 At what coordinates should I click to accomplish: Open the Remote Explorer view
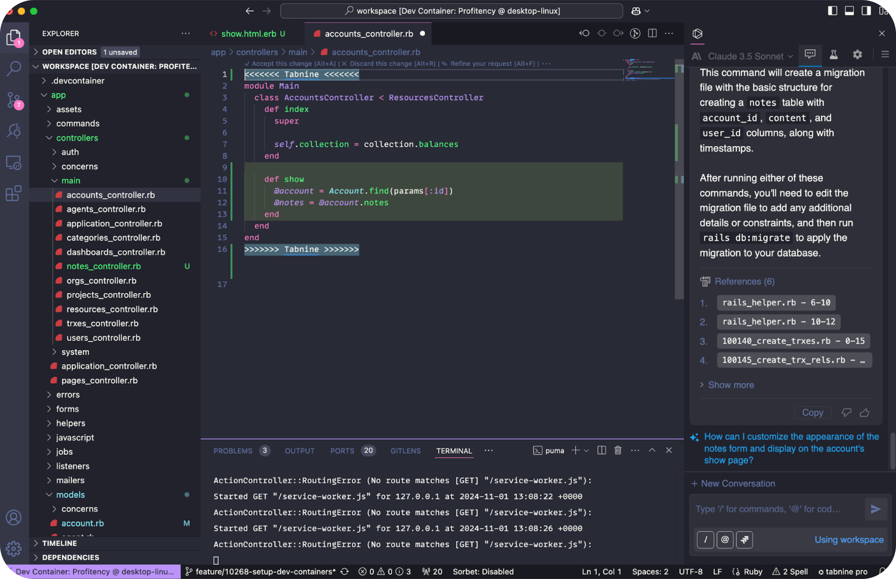coord(14,163)
